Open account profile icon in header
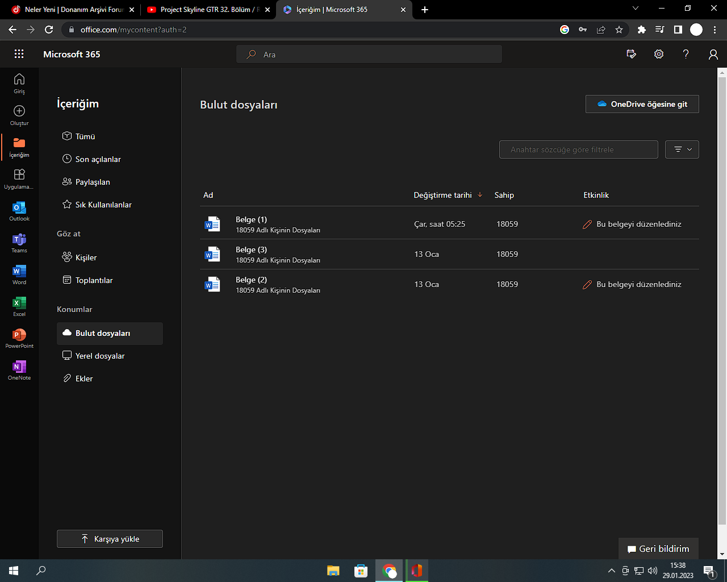 (713, 54)
